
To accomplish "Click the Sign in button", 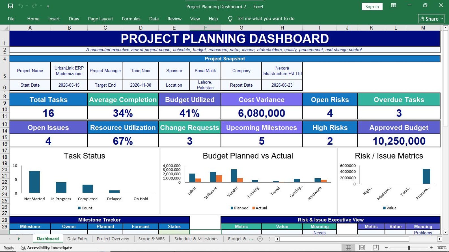I will [372, 6].
